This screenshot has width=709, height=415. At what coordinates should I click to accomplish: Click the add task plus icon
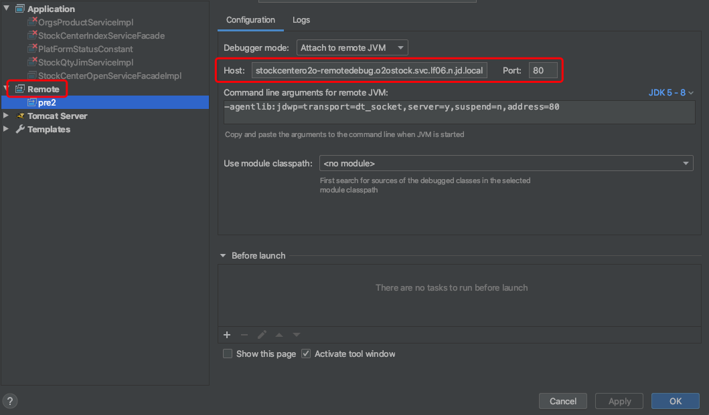pos(227,335)
